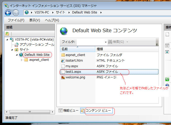
Task: Switch to the 機能ビュー tab
Action: (x=68, y=111)
